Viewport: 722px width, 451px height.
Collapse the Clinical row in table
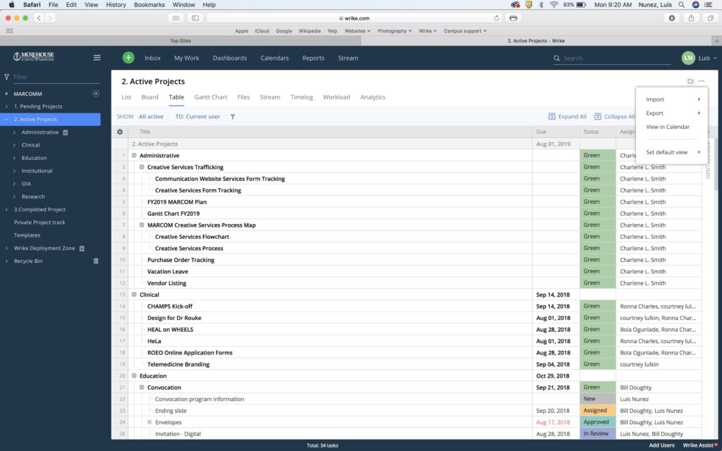point(134,295)
